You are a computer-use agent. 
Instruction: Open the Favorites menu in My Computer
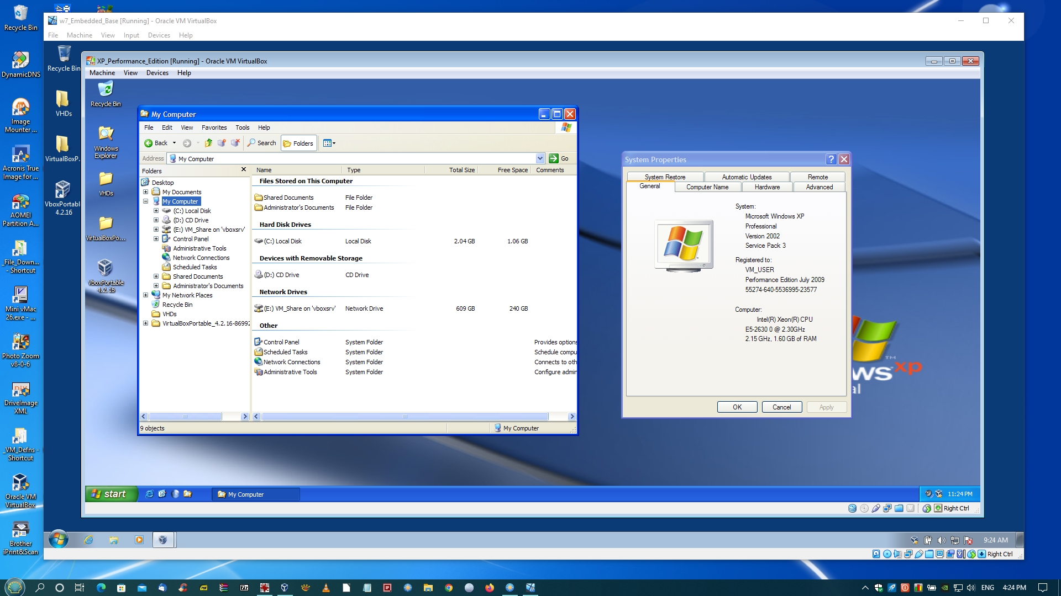point(214,127)
